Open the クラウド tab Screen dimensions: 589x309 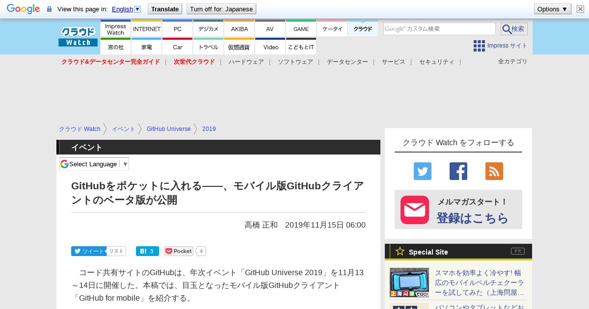(x=363, y=29)
